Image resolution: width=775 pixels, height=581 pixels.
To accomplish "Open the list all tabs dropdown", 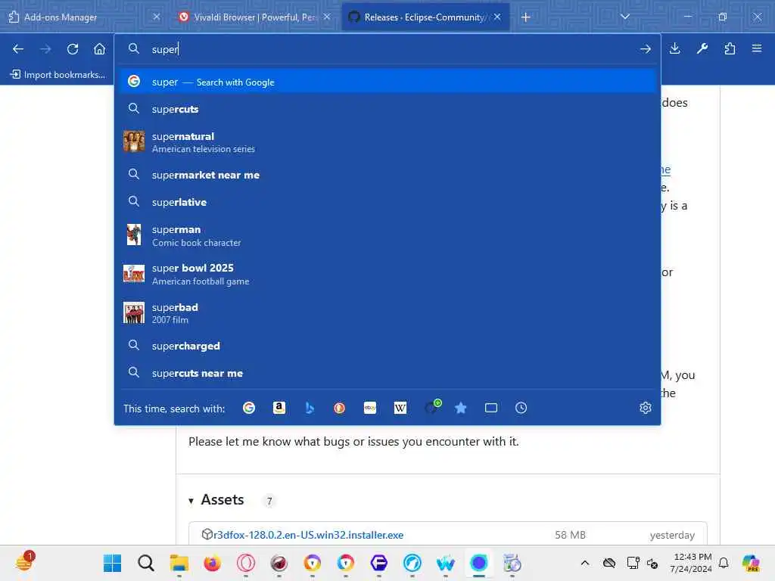I will click(624, 17).
